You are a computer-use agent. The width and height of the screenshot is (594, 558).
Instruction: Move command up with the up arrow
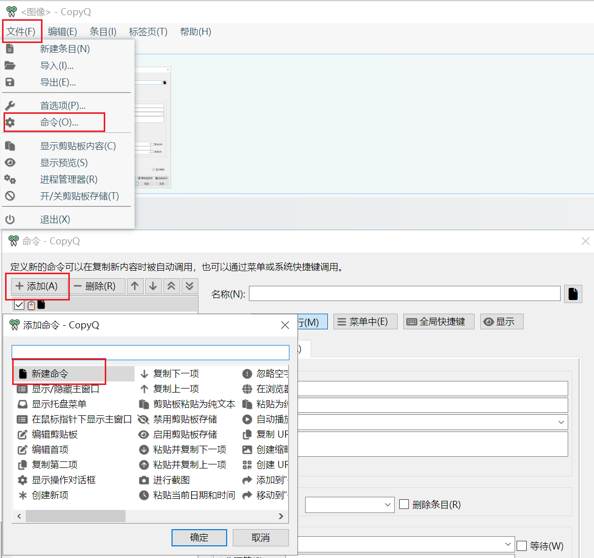click(135, 286)
